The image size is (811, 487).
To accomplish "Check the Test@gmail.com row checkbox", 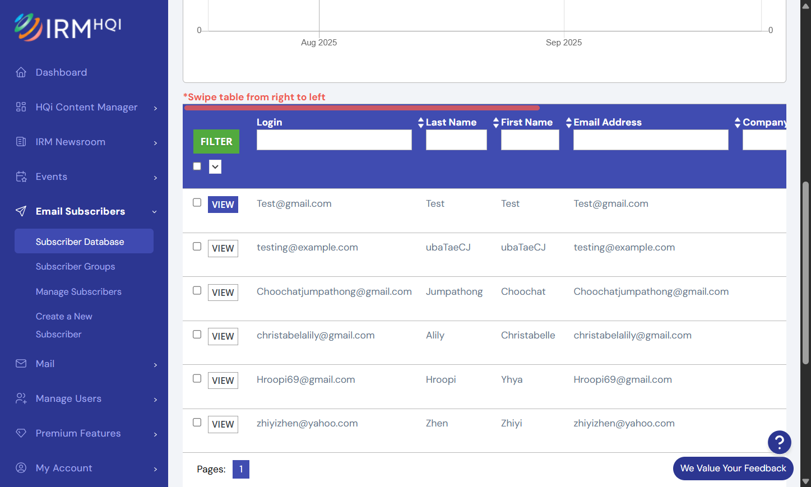I will (x=197, y=202).
